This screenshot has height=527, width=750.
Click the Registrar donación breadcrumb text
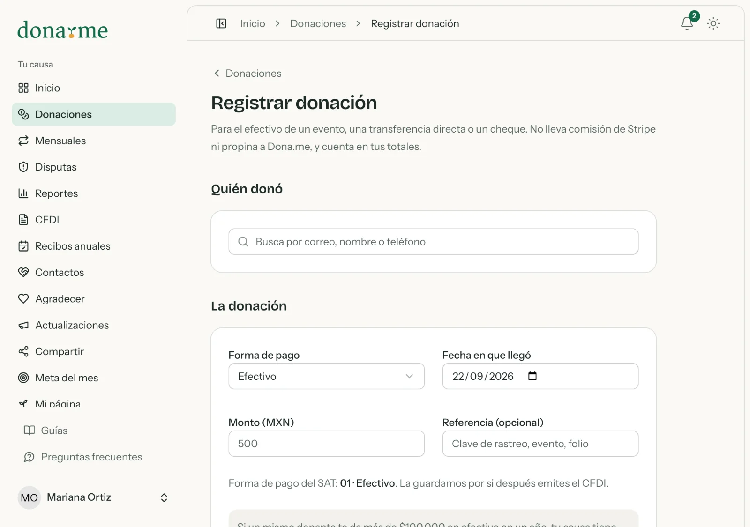coord(415,23)
